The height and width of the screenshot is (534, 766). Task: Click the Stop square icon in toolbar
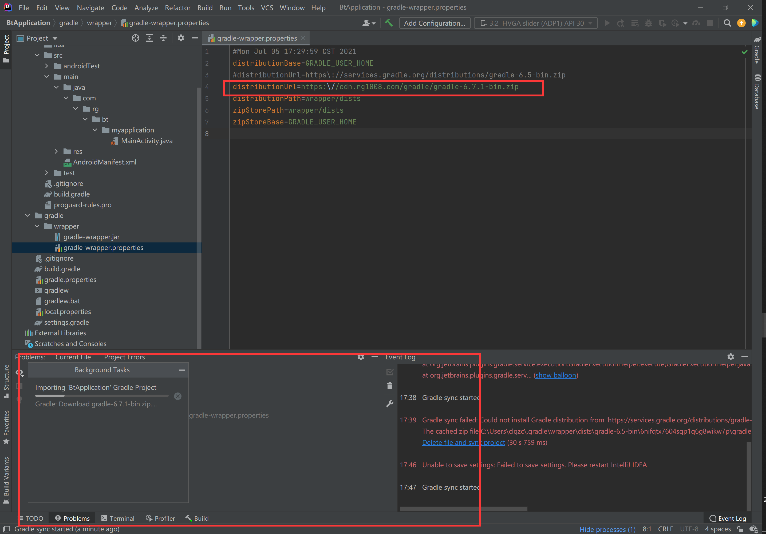pyautogui.click(x=710, y=23)
